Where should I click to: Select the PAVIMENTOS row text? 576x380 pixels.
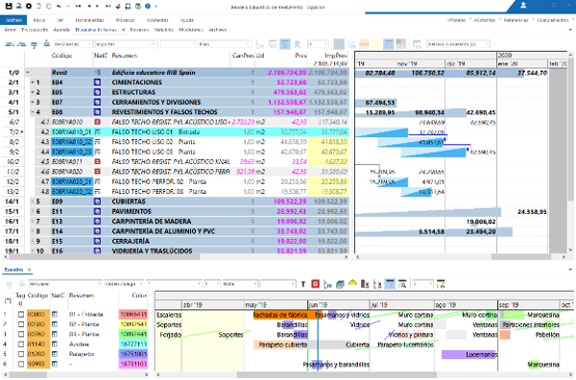pyautogui.click(x=132, y=211)
